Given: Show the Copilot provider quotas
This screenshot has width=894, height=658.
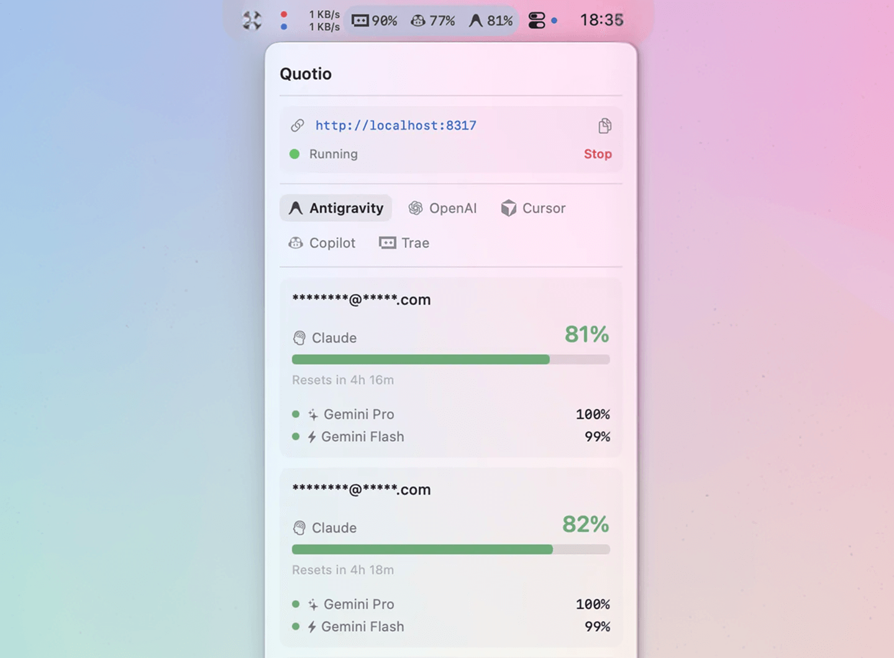Looking at the screenshot, I should tap(322, 243).
